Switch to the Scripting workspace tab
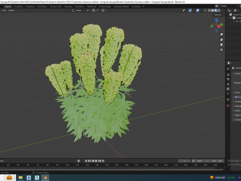Viewport: 241px width, 181px height. pos(136,7)
